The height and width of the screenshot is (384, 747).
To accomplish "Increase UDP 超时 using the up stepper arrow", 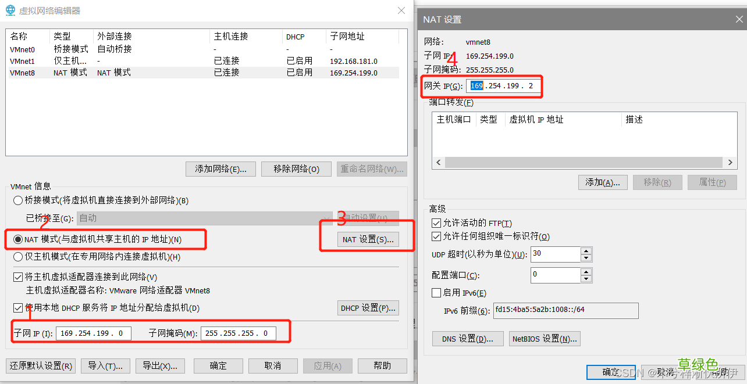I will tap(588, 251).
